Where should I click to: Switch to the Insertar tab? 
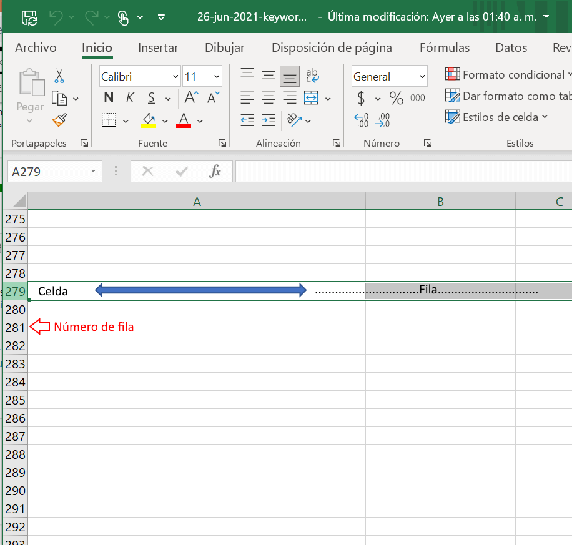(158, 48)
